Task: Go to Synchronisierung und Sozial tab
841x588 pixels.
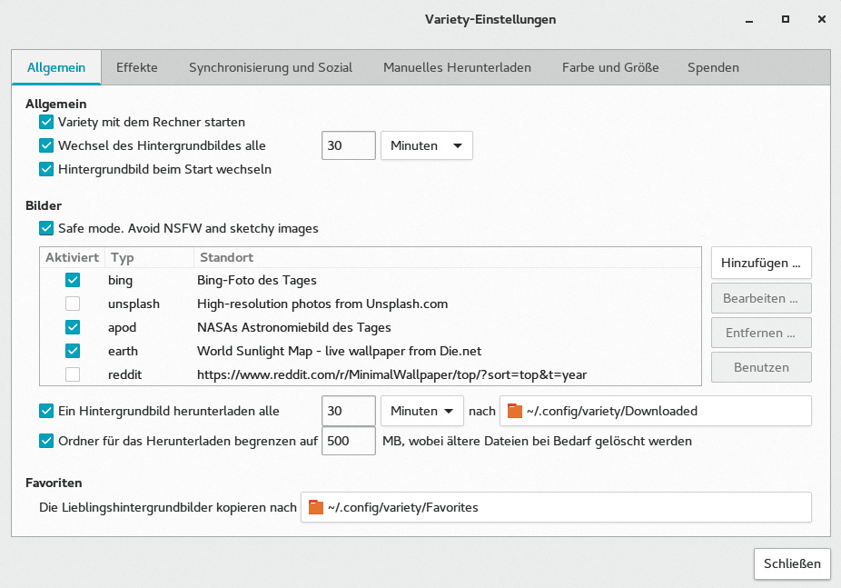Action: [270, 67]
